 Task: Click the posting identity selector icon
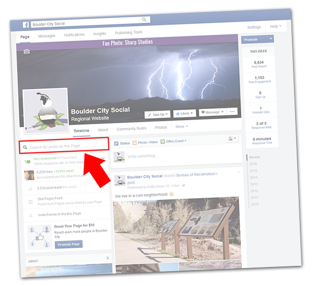(x=232, y=139)
